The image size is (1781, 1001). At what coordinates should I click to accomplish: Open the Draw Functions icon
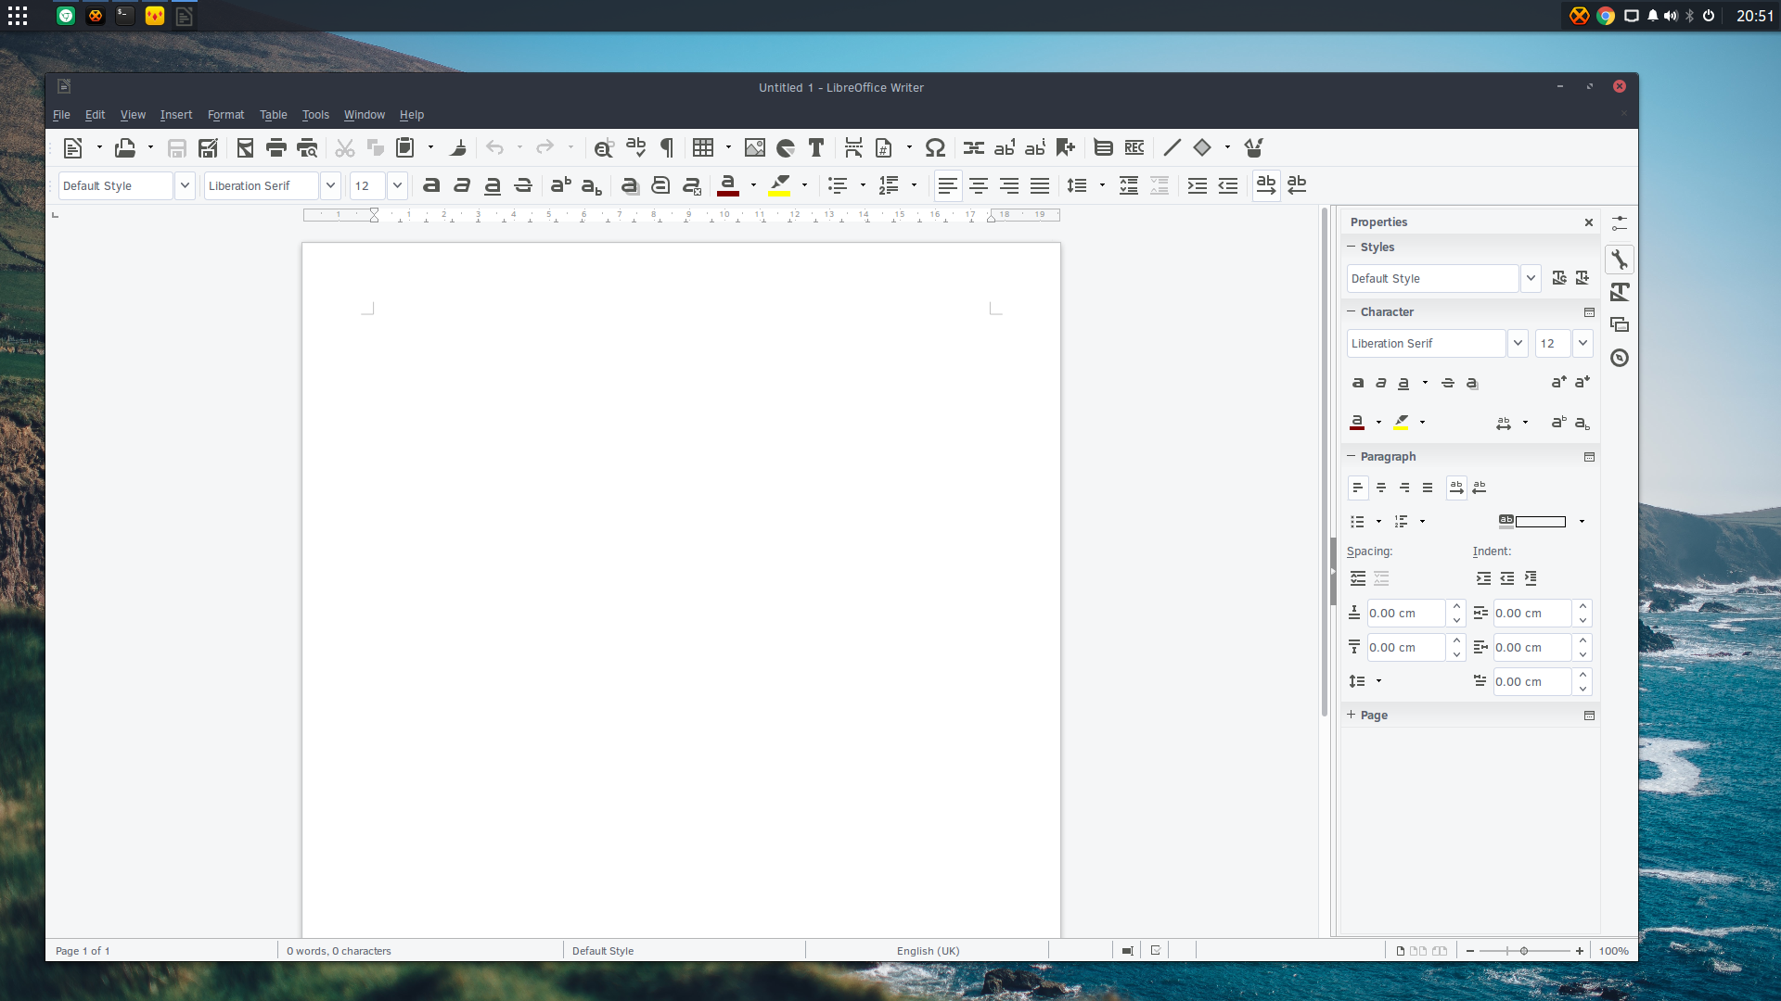point(1254,147)
